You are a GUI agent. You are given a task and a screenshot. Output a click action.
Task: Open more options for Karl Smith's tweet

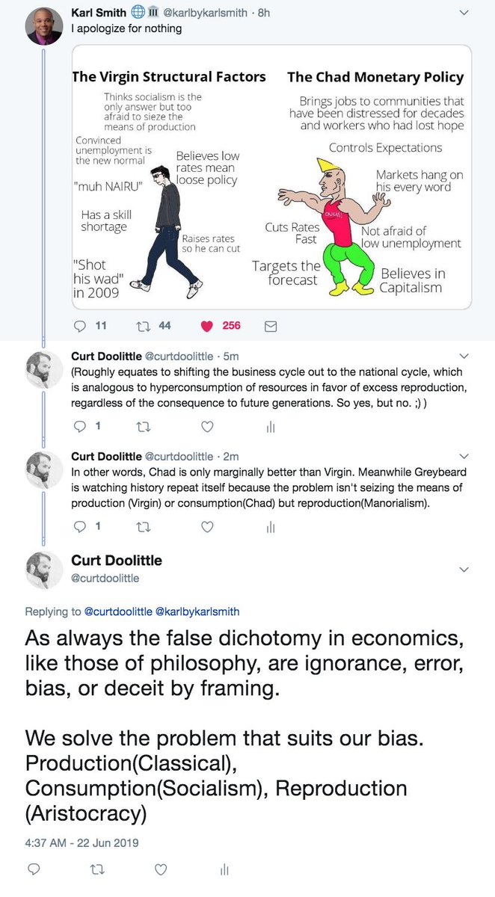[464, 13]
